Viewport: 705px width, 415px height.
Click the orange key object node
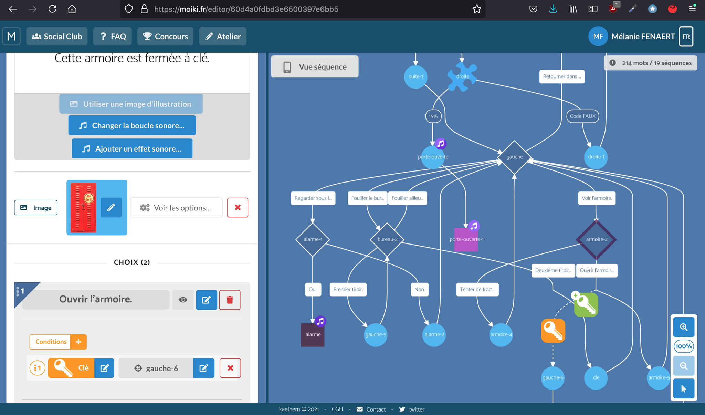[x=553, y=331]
